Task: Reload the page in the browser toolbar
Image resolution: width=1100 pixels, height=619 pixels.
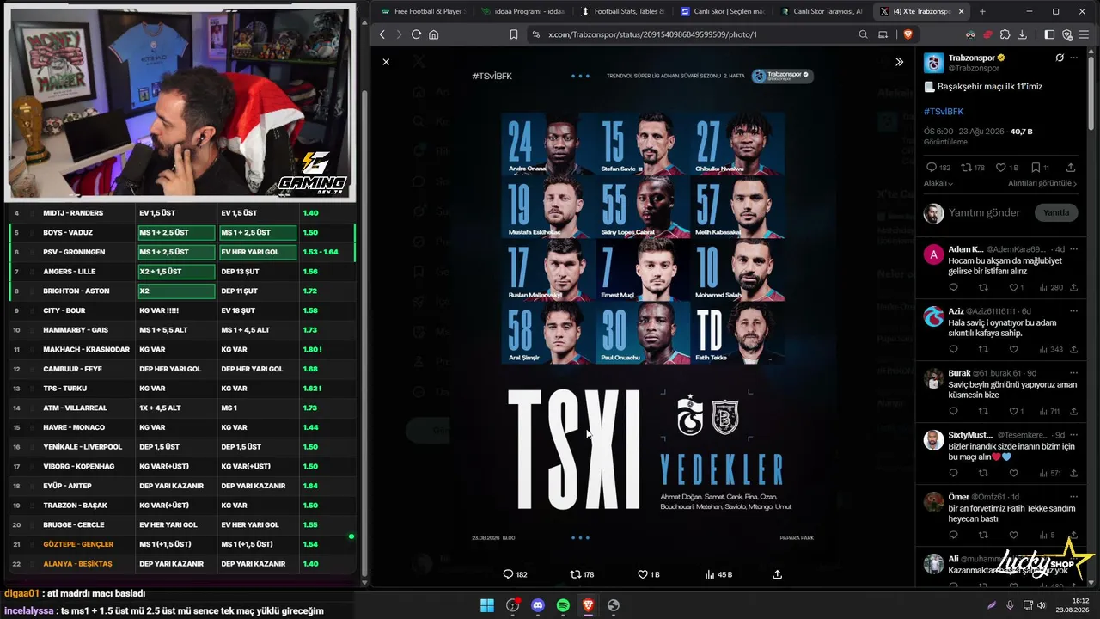Action: tap(416, 34)
